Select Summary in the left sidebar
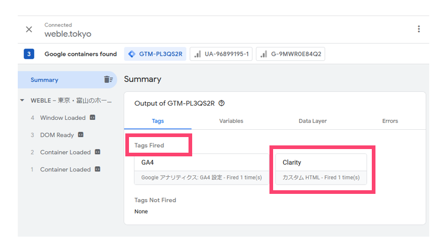 point(67,80)
